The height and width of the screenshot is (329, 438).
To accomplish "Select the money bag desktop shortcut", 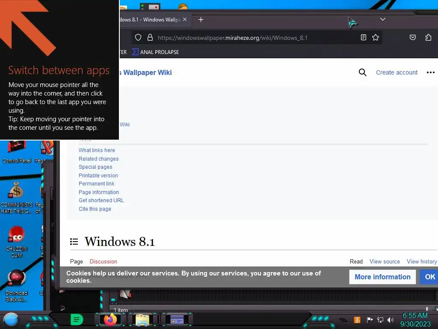I will (x=17, y=197).
